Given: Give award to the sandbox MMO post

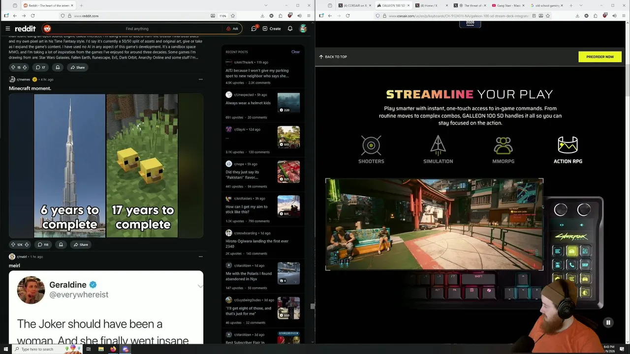Looking at the screenshot, I should pos(58,67).
